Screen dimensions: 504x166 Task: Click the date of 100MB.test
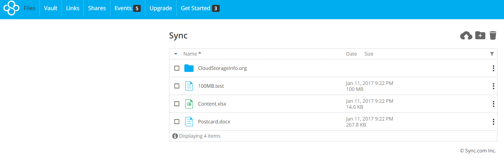[x=370, y=83]
